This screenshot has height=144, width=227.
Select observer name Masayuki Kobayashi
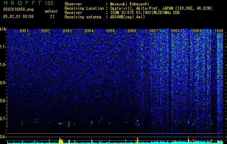130,4
